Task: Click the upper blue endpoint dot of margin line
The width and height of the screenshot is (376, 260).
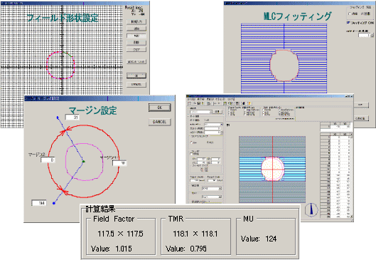Action: (x=58, y=118)
